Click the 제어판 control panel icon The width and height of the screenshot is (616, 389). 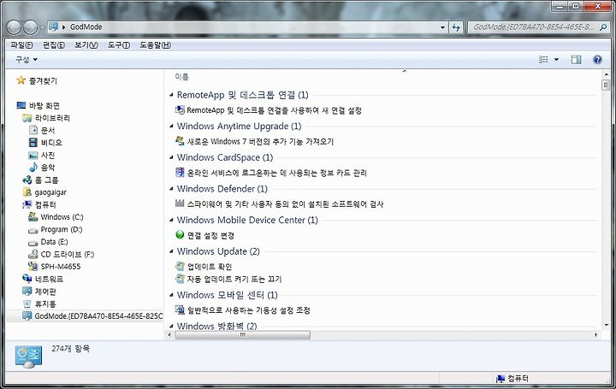click(x=27, y=292)
